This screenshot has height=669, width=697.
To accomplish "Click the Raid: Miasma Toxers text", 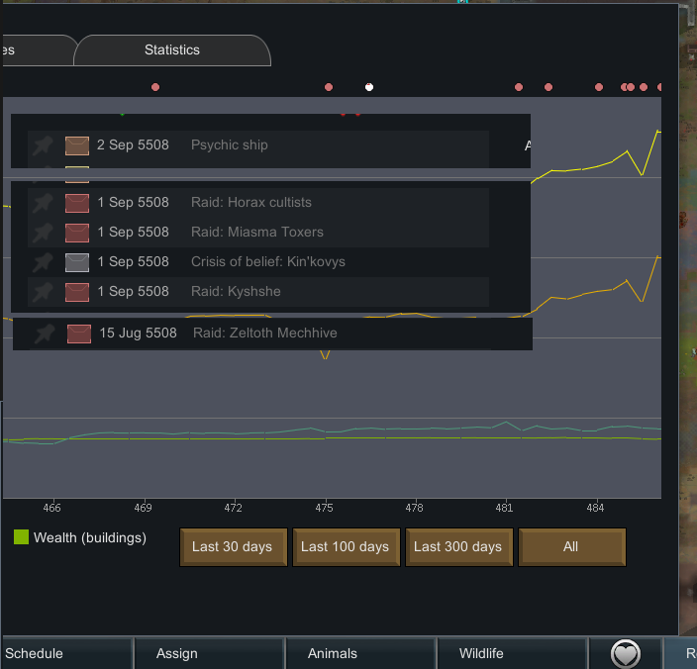I will [257, 233].
